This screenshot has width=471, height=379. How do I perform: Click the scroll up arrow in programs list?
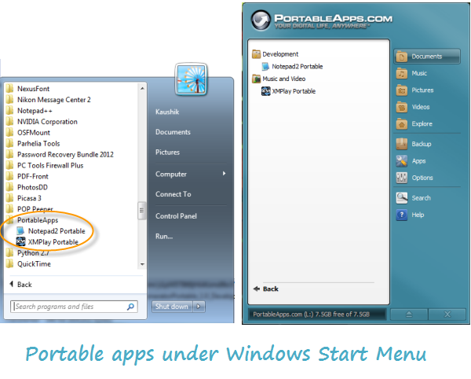[142, 88]
